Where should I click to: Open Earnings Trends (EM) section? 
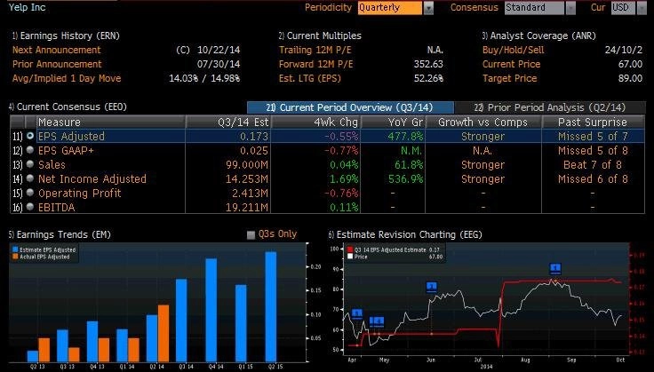coord(60,234)
